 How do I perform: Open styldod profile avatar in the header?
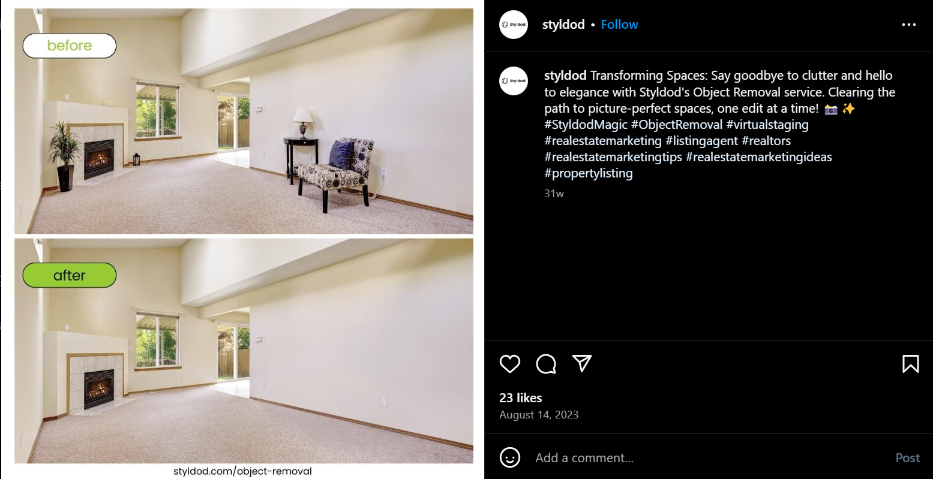click(514, 25)
